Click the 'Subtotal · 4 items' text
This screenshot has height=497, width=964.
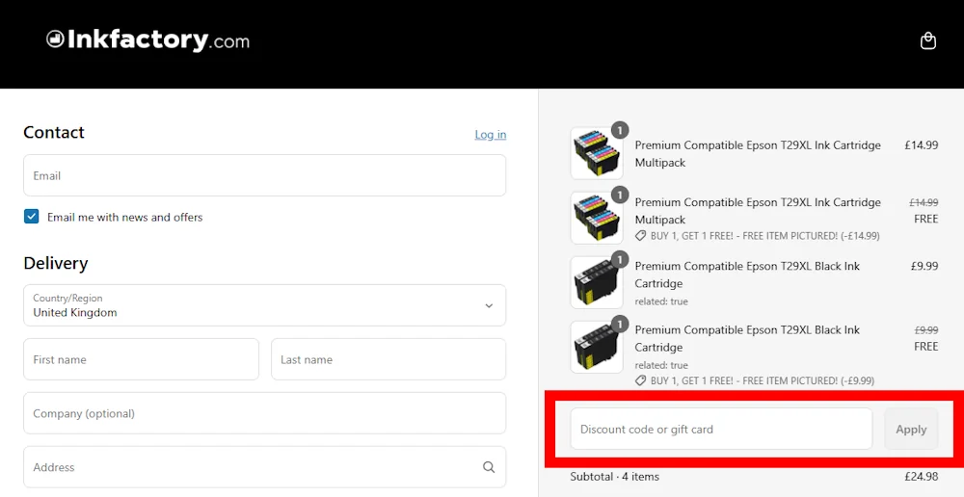(x=615, y=476)
